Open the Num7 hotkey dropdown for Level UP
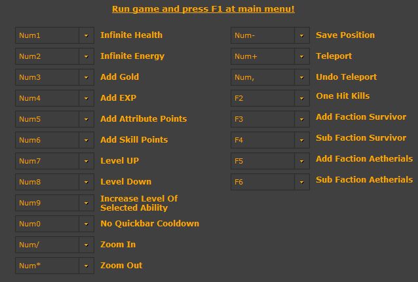Screen dimensions: 418x282 tap(86, 162)
